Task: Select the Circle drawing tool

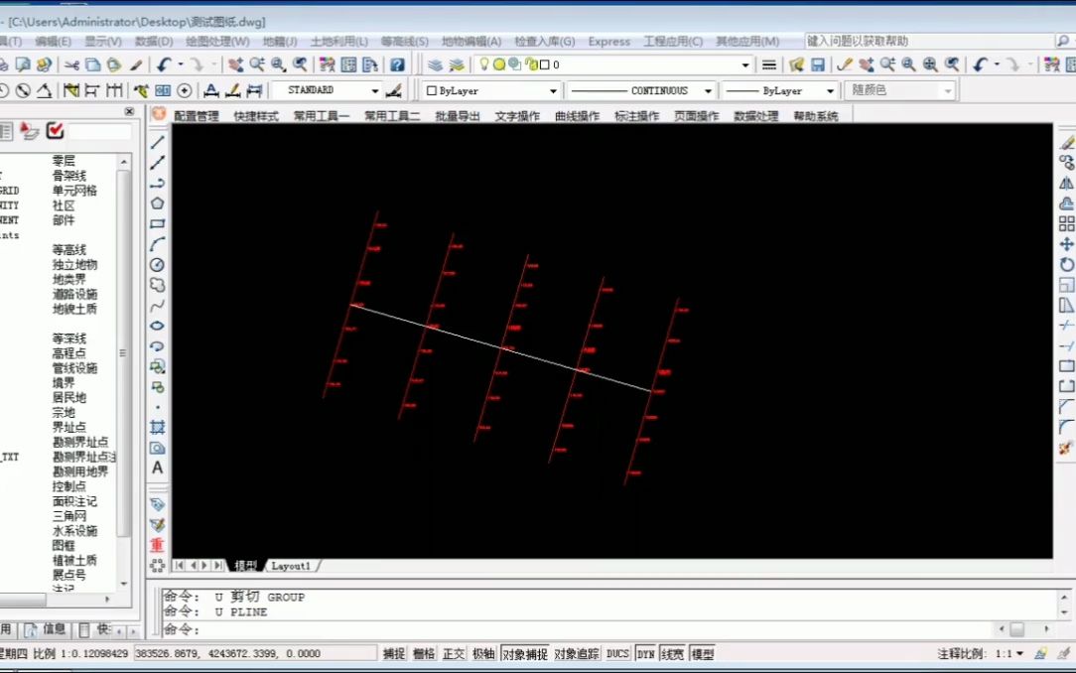Action: [x=157, y=265]
